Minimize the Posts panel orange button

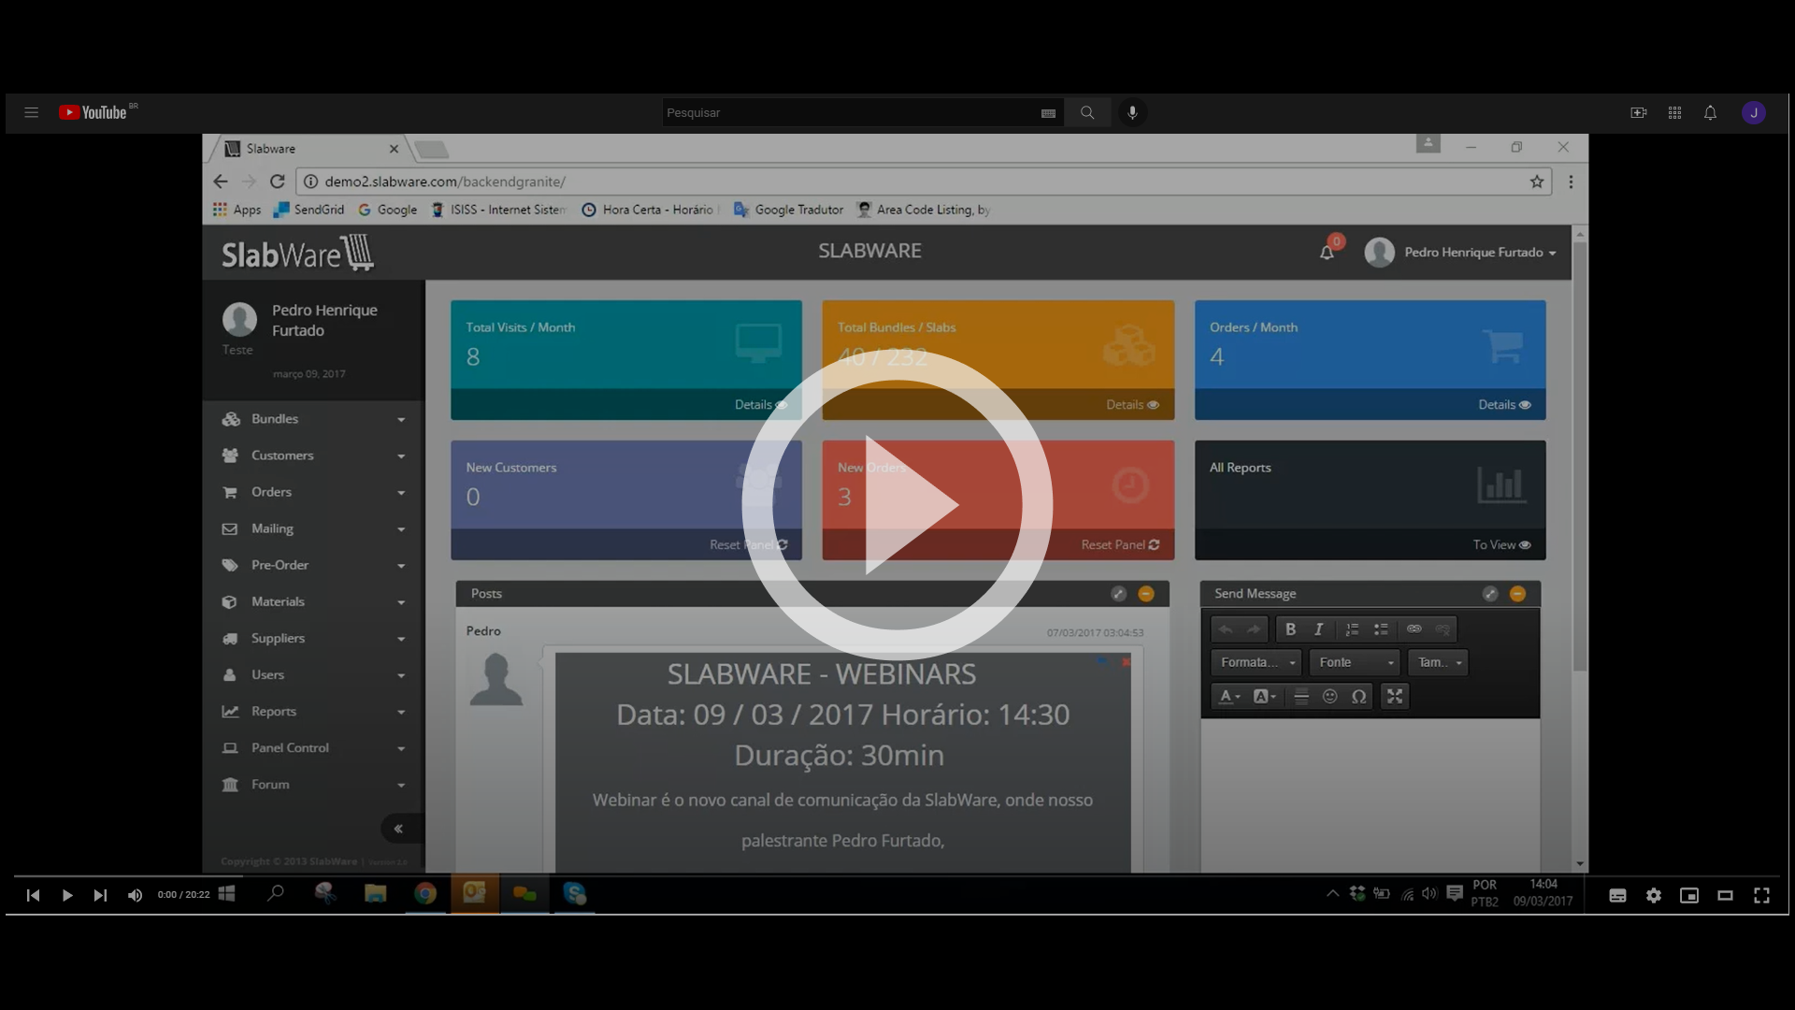coord(1146,594)
